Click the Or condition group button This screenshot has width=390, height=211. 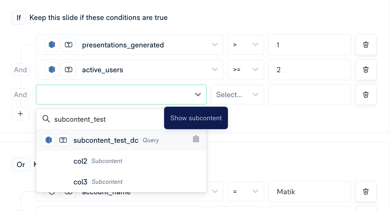click(21, 164)
